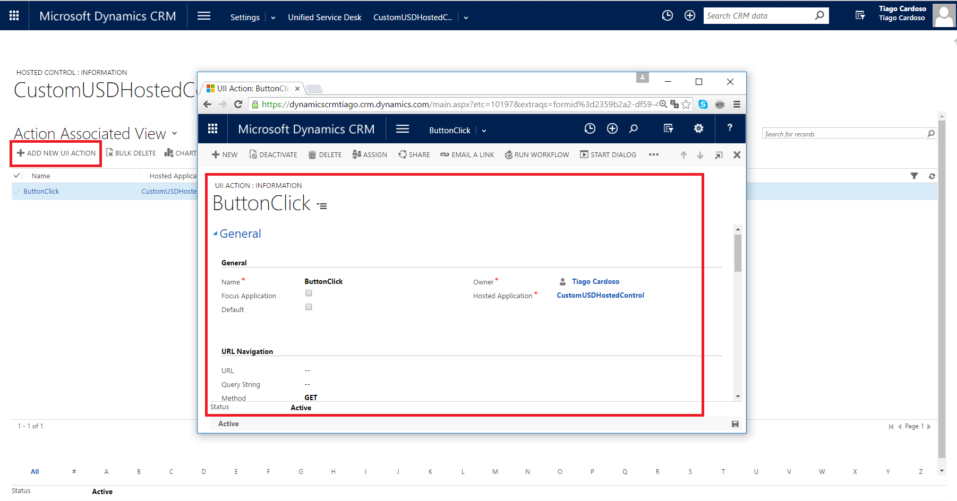The image size is (957, 501).
Task: Collapse the General section
Action: point(216,234)
